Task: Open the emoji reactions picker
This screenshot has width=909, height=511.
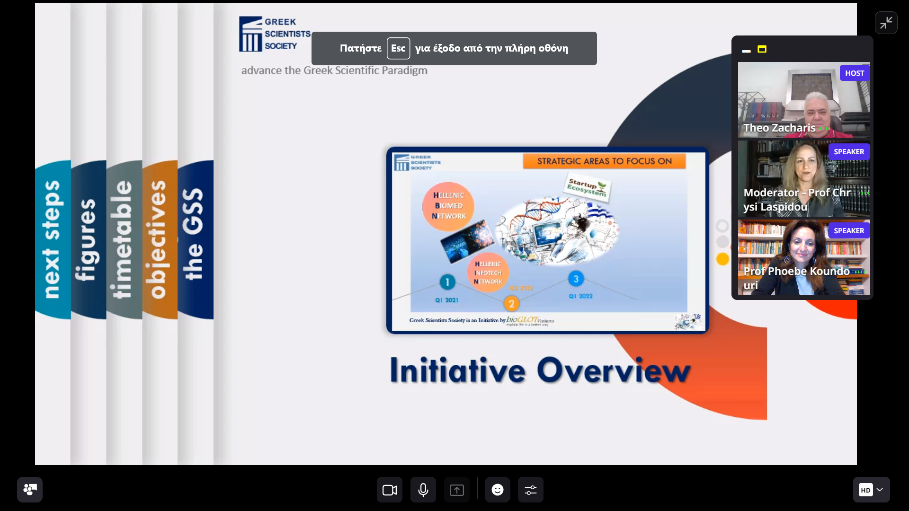Action: [497, 490]
